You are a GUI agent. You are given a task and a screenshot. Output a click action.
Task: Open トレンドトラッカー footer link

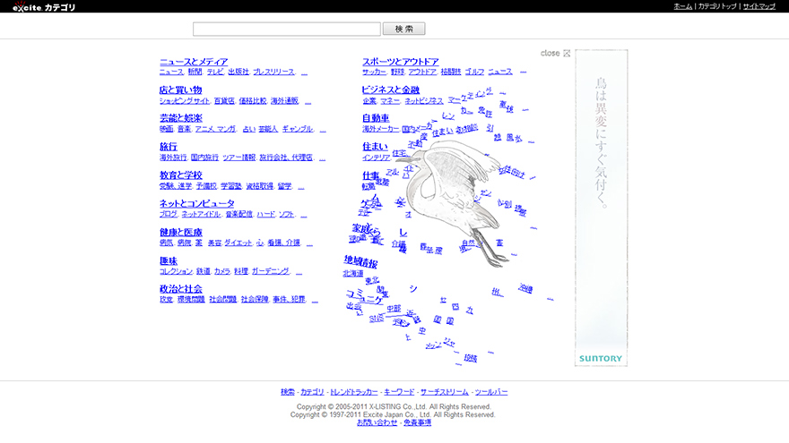click(x=354, y=392)
